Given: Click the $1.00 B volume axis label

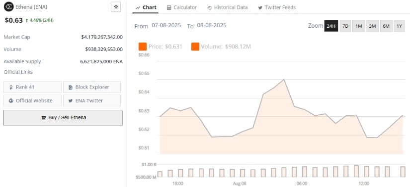Looking at the screenshot, I should click(x=149, y=165).
